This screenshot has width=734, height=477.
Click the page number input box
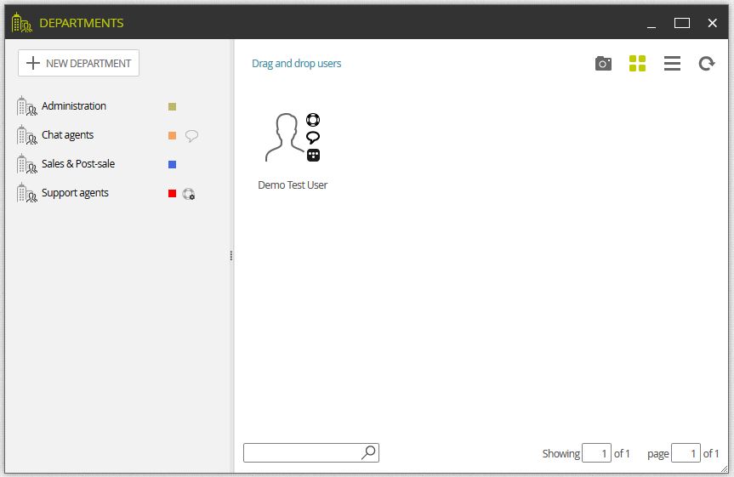pyautogui.click(x=686, y=453)
